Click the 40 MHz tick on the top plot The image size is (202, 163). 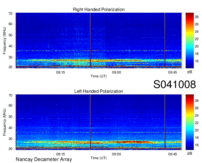point(10,46)
